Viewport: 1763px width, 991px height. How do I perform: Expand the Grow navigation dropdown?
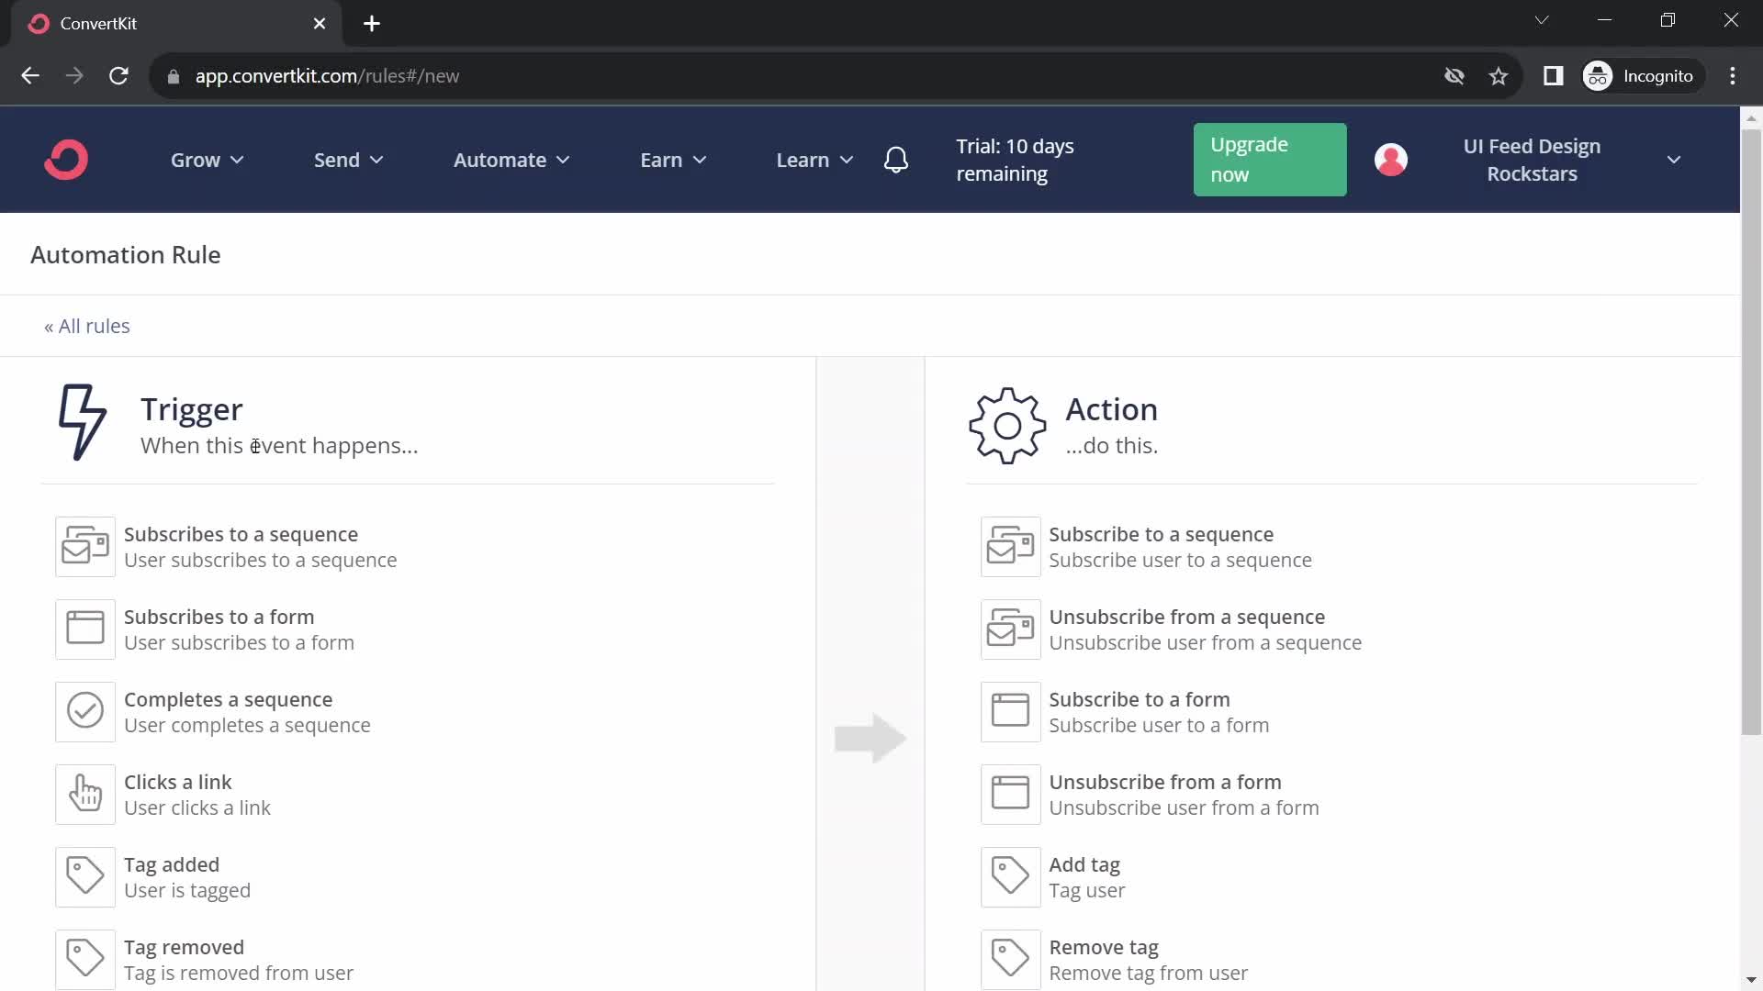(x=205, y=159)
